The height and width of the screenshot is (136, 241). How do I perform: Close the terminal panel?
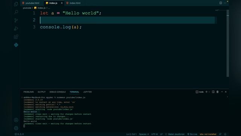click(226, 92)
